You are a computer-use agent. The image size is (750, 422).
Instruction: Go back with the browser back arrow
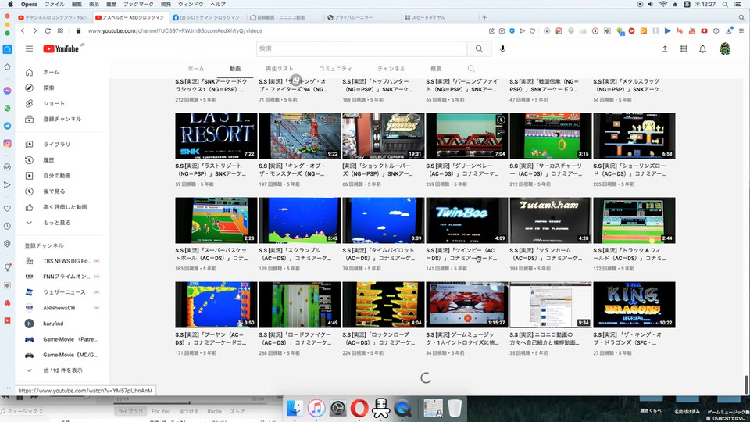pyautogui.click(x=23, y=30)
